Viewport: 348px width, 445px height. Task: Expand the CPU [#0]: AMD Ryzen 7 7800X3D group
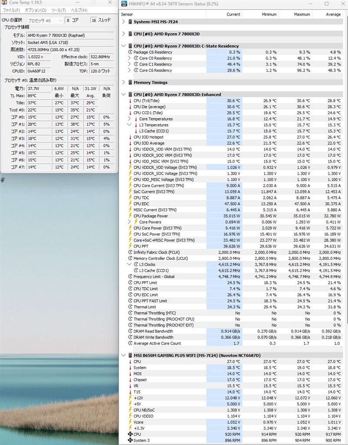pos(123,34)
